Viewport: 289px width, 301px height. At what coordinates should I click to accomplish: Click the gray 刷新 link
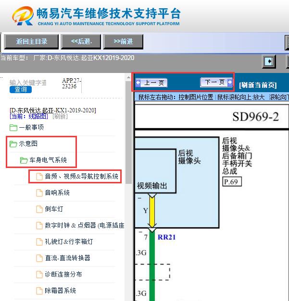pyautogui.click(x=60, y=116)
